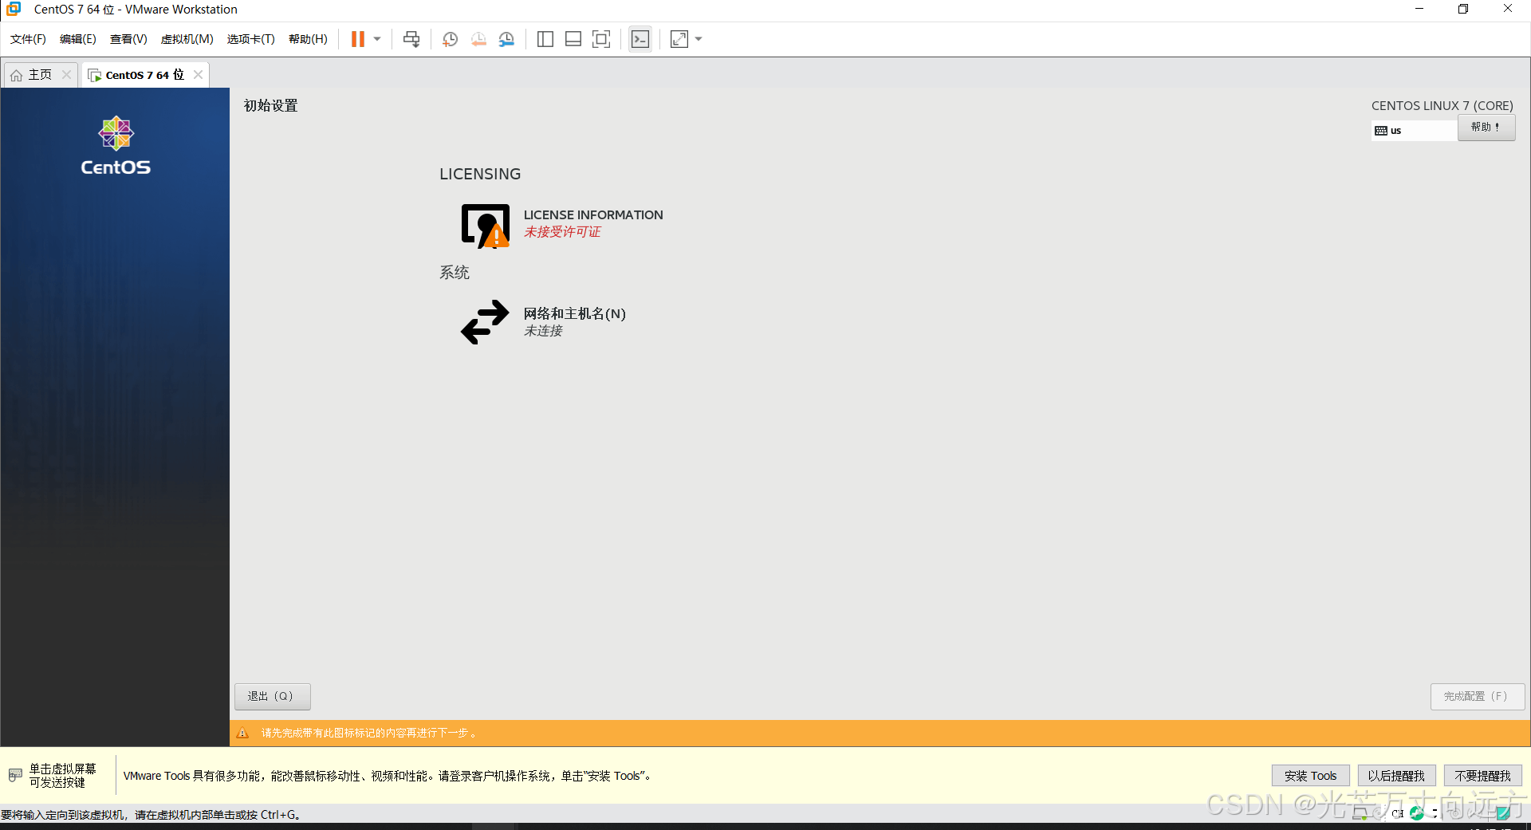
Task: Click the stretch guest display icon
Action: pos(679,39)
